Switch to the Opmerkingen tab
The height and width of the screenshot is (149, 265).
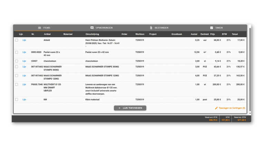click(x=104, y=28)
